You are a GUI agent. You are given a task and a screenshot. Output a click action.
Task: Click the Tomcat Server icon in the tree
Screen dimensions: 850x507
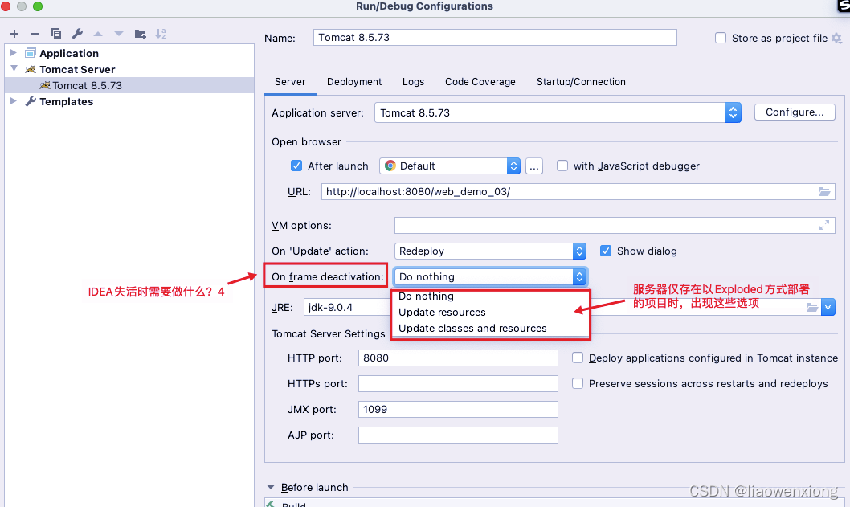[31, 69]
